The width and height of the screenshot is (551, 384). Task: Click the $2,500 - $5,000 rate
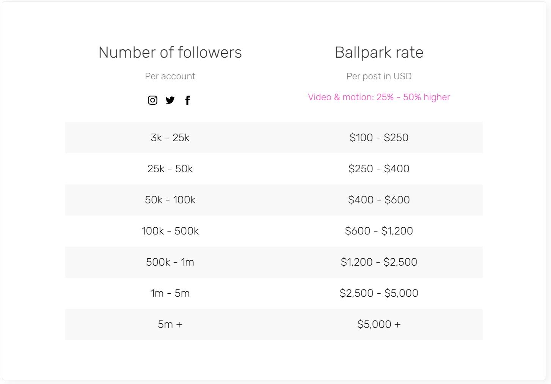tap(379, 293)
